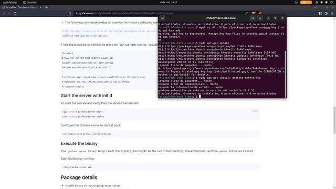Toggle the browser sidebar panel
Viewport: 336px width, 189px height.
(x=320, y=13)
